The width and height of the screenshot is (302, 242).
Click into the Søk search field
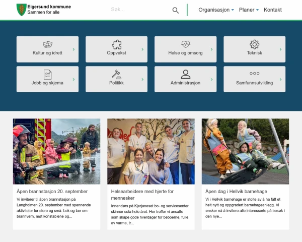click(x=138, y=10)
